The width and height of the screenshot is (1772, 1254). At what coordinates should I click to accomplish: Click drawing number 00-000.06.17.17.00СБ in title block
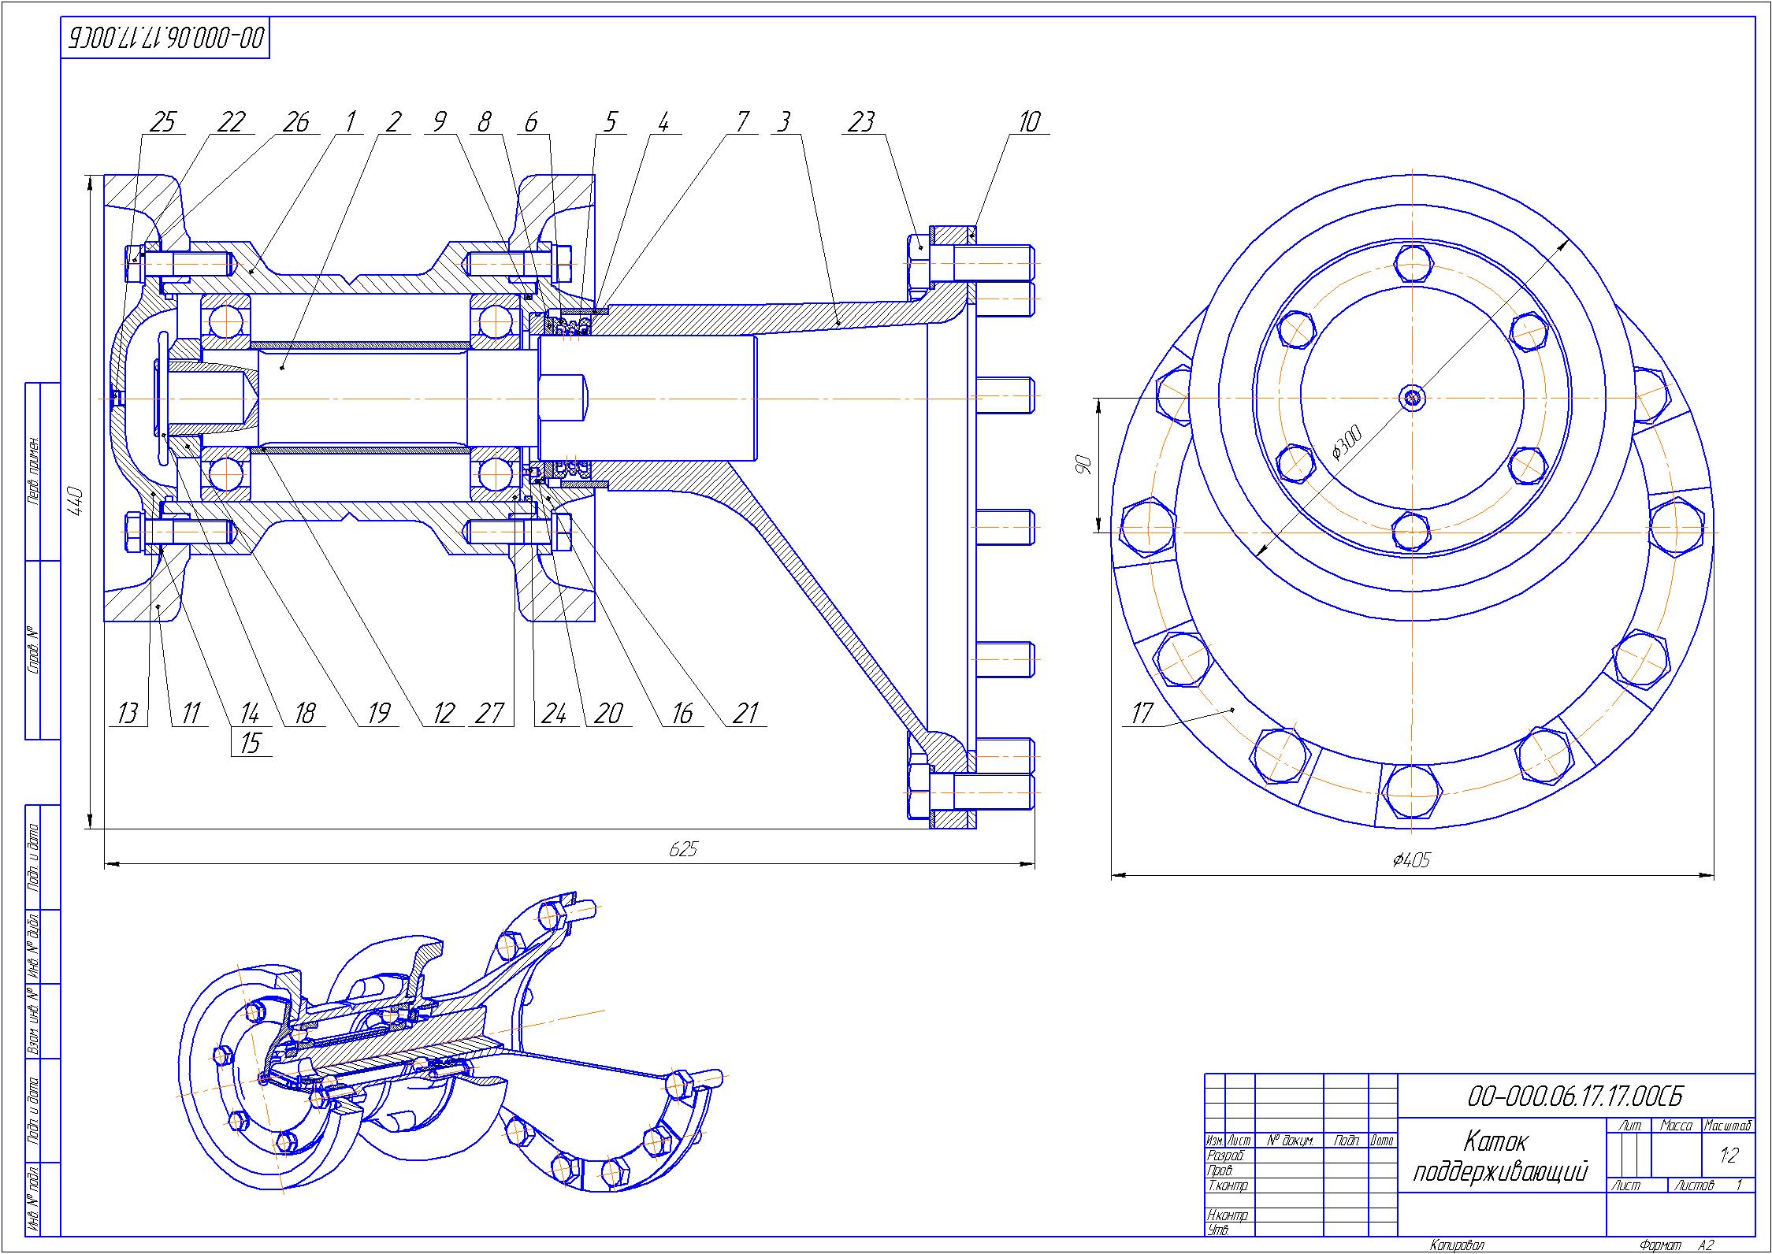1575,1096
